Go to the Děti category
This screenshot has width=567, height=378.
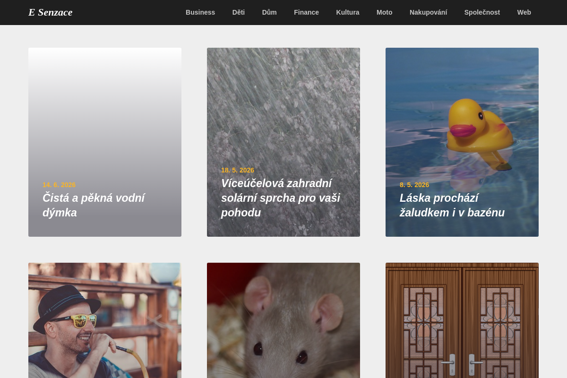239,12
